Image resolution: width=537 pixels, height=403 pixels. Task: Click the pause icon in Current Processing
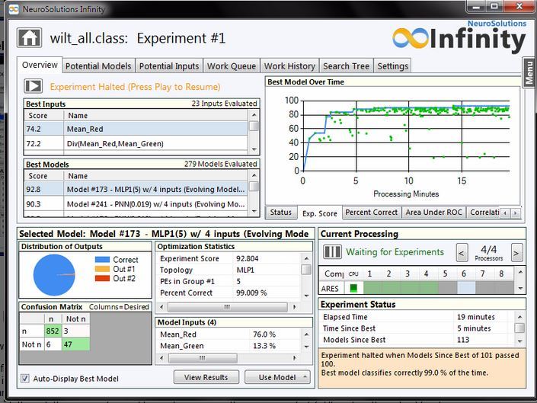tap(333, 251)
